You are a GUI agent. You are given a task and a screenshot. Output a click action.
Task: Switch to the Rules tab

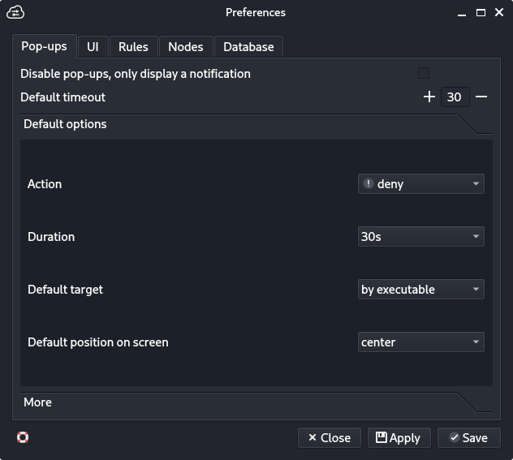pos(133,47)
